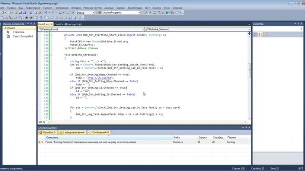
Task: Close the Form1.cs tab
Action: click(51, 24)
